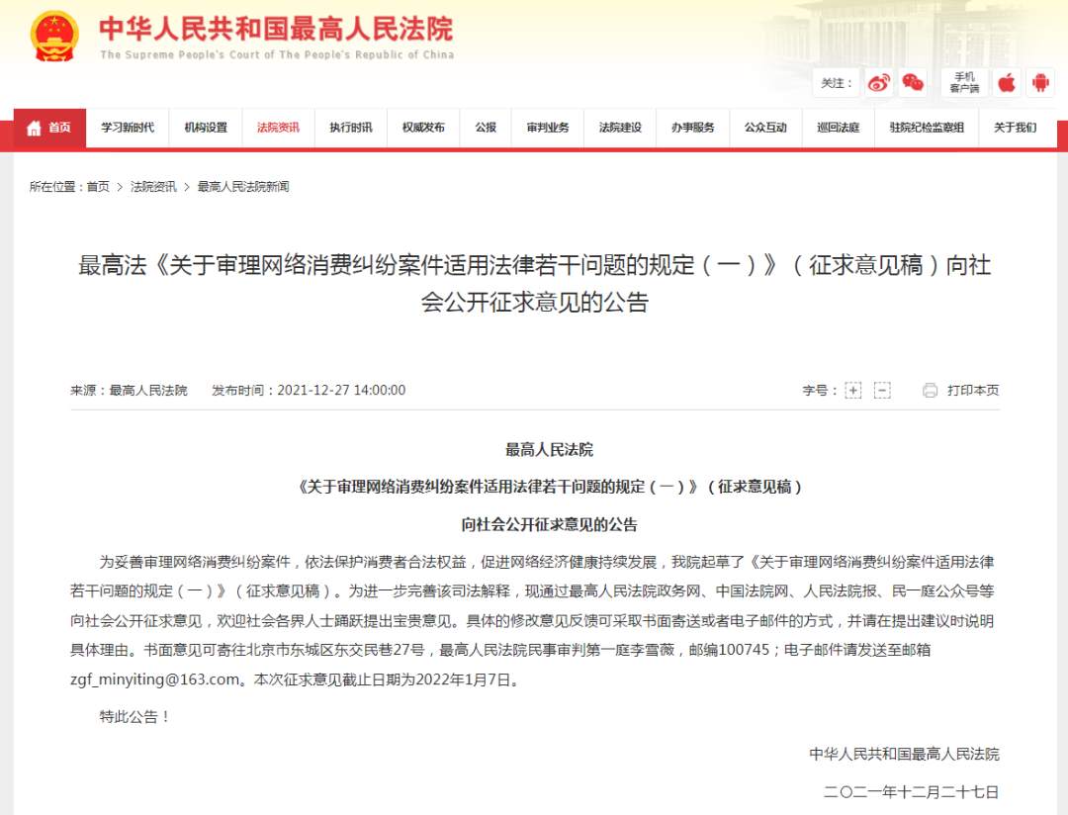The height and width of the screenshot is (815, 1068).
Task: Open 关于我们 navigation item
Action: pyautogui.click(x=1015, y=128)
